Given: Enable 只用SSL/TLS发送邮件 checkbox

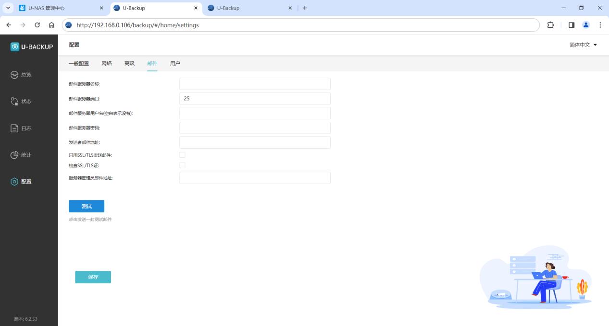Looking at the screenshot, I should (182, 155).
